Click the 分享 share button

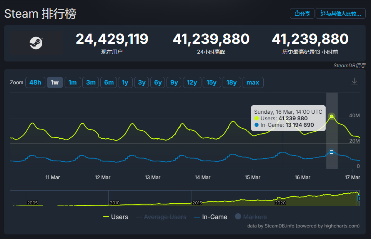[x=302, y=13]
